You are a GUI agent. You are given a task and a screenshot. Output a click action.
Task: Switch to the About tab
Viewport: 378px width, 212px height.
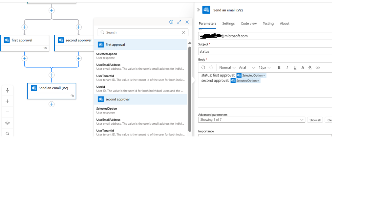(x=284, y=24)
